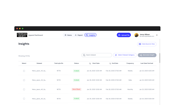The height and width of the screenshot is (105, 175).
Task: Sort by Start Date arrows icon
Action: pos(90,63)
